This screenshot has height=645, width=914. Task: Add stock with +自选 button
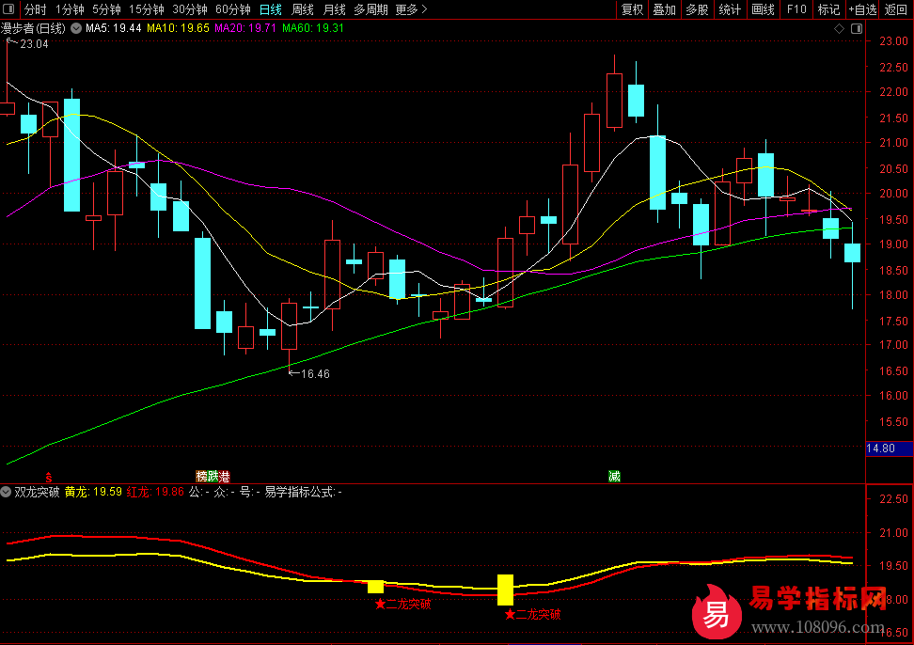[x=862, y=9]
